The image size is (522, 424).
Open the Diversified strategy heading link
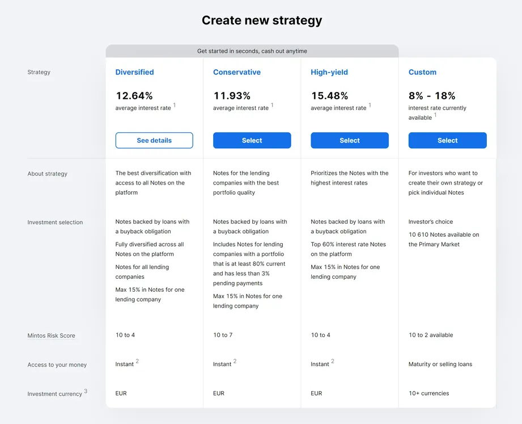(x=134, y=72)
